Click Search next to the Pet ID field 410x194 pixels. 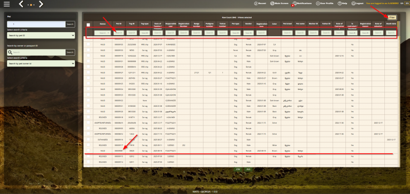pyautogui.click(x=70, y=24)
